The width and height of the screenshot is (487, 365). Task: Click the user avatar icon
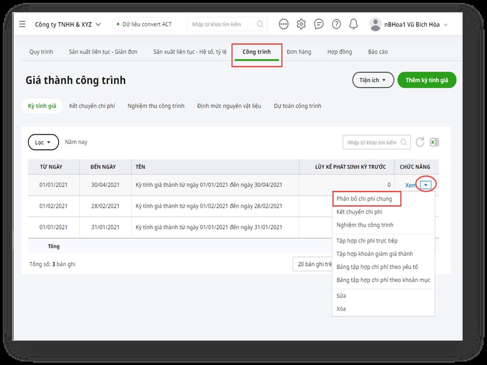pos(375,24)
